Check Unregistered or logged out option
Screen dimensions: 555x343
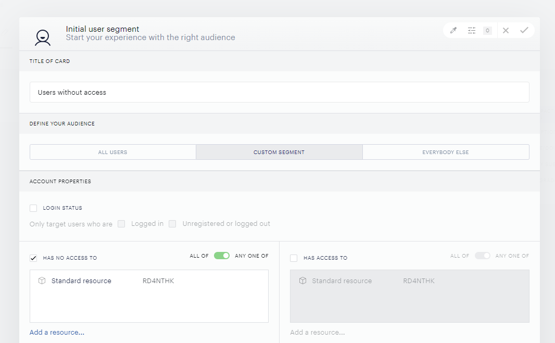coord(172,224)
